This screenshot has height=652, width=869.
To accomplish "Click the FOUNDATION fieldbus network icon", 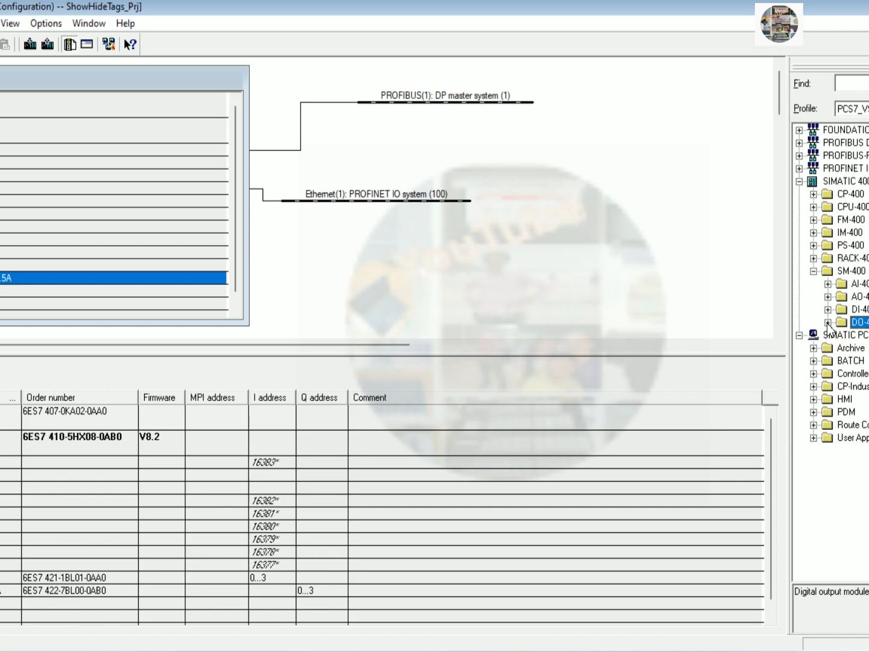I will (x=813, y=130).
